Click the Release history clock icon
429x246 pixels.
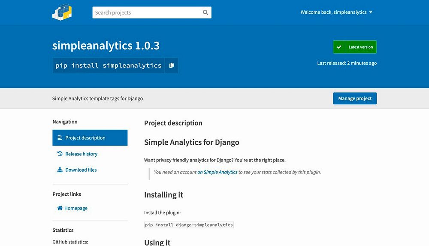point(60,154)
